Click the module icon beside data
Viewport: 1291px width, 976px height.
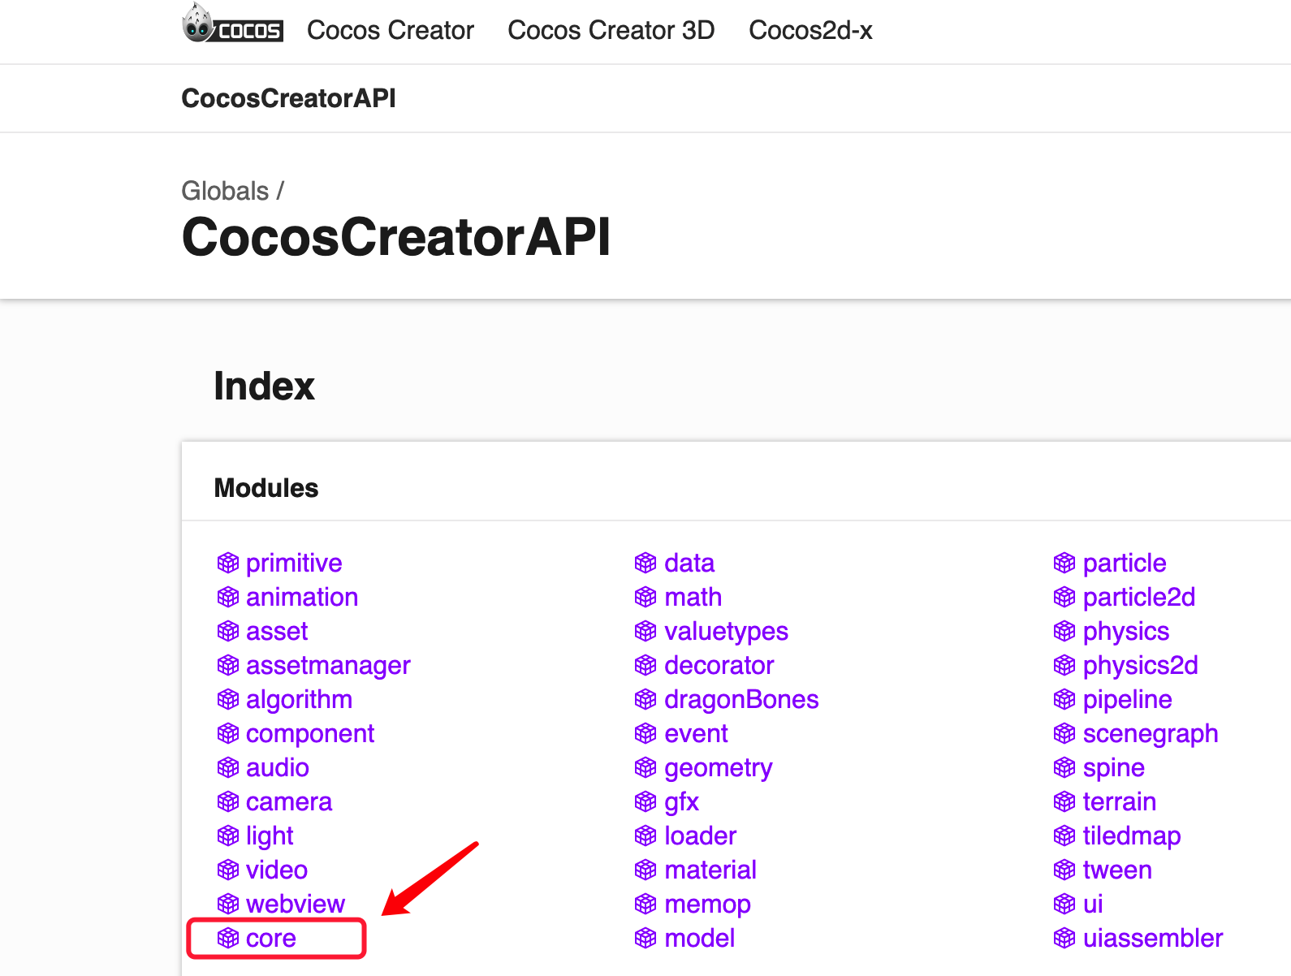tap(645, 563)
